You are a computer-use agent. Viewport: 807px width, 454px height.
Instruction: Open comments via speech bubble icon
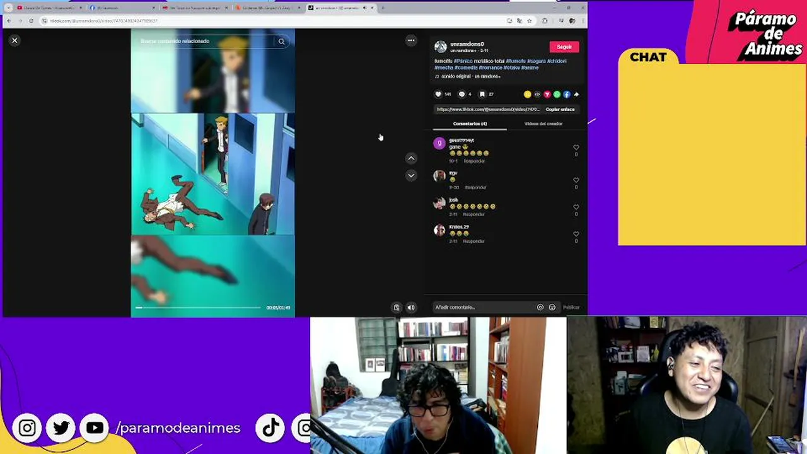[x=462, y=94]
